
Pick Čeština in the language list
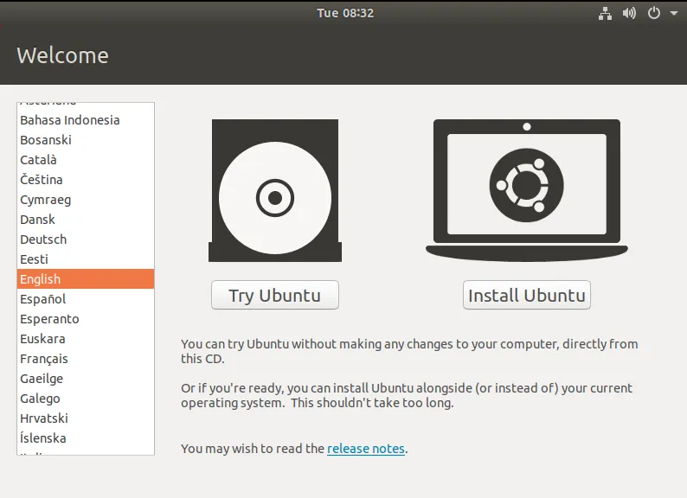(x=86, y=180)
